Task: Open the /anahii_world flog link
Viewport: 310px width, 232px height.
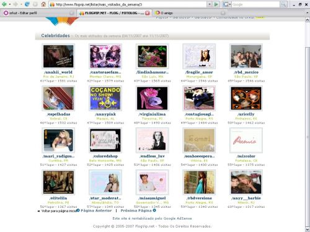Action: point(58,72)
